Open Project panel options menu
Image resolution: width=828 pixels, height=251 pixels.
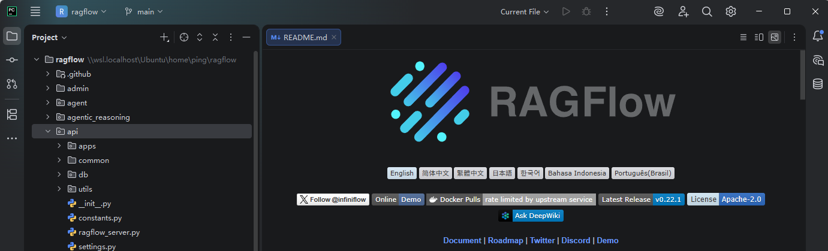(x=231, y=37)
